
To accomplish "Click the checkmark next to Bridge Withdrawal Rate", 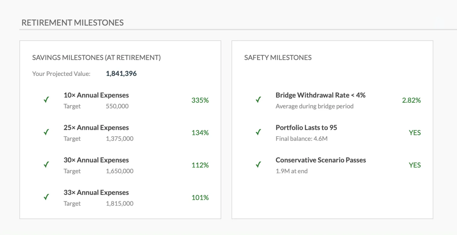I will pyautogui.click(x=258, y=99).
